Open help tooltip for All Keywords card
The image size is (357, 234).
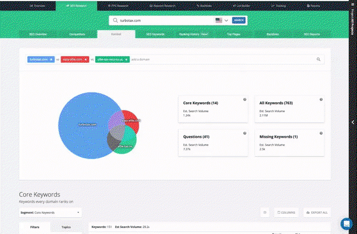click(x=321, y=100)
